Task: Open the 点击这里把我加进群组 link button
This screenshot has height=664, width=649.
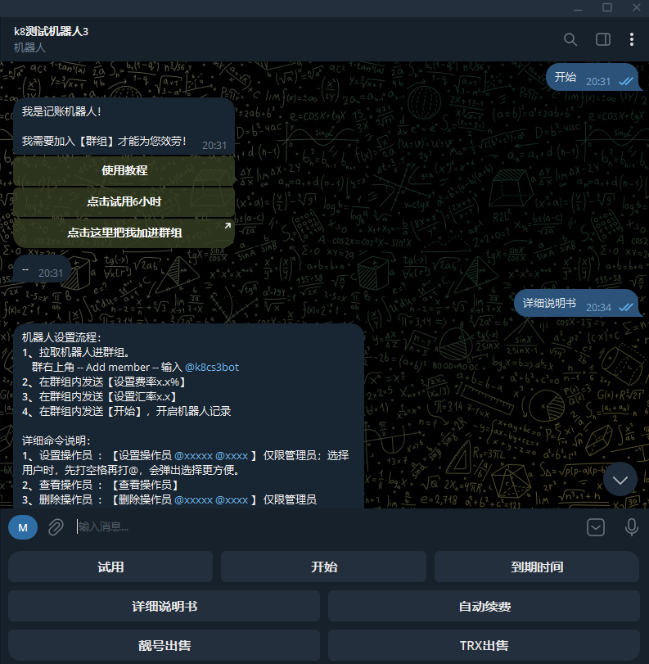Action: [x=124, y=233]
